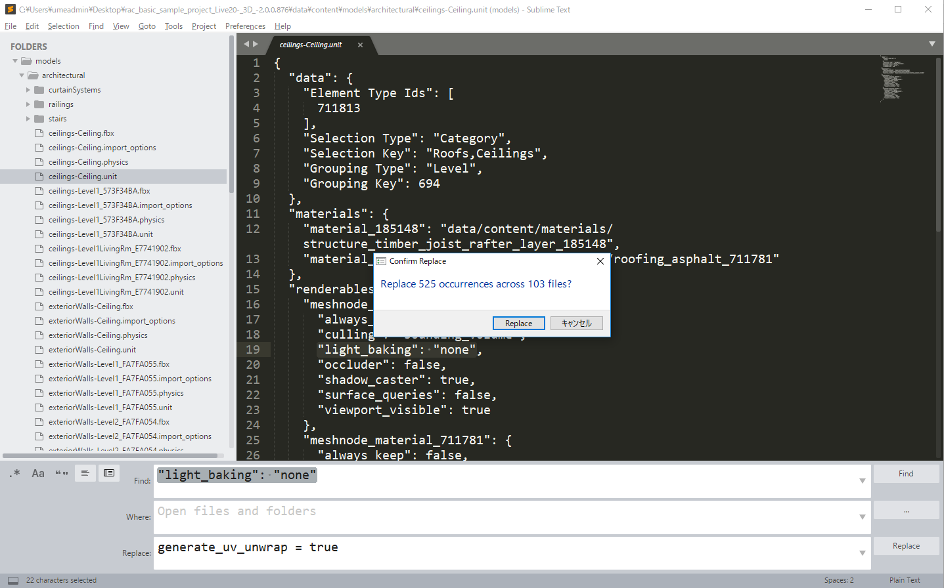Viewport: 944px width, 588px height.
Task: Open Replace field history dropdown
Action: point(862,553)
